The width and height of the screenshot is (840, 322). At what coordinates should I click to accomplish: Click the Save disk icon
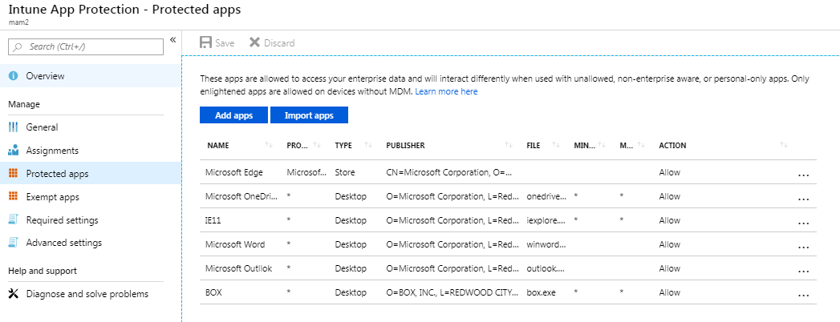tap(205, 42)
